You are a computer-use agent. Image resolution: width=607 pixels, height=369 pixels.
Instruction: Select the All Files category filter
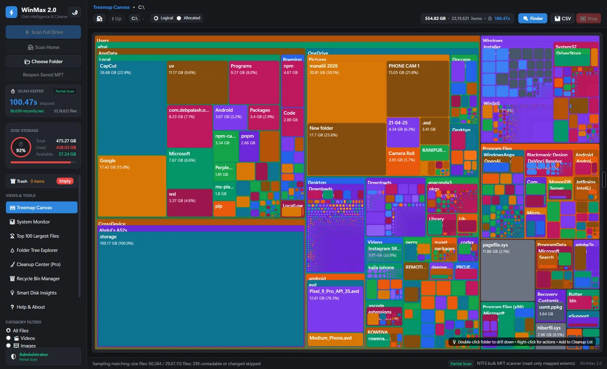[9, 331]
